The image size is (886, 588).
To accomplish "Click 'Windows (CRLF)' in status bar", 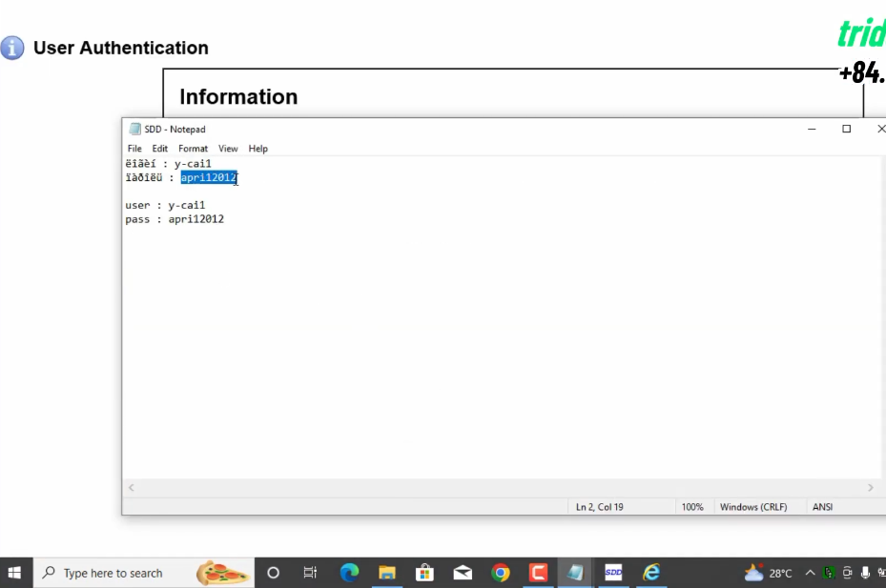I will (x=753, y=507).
